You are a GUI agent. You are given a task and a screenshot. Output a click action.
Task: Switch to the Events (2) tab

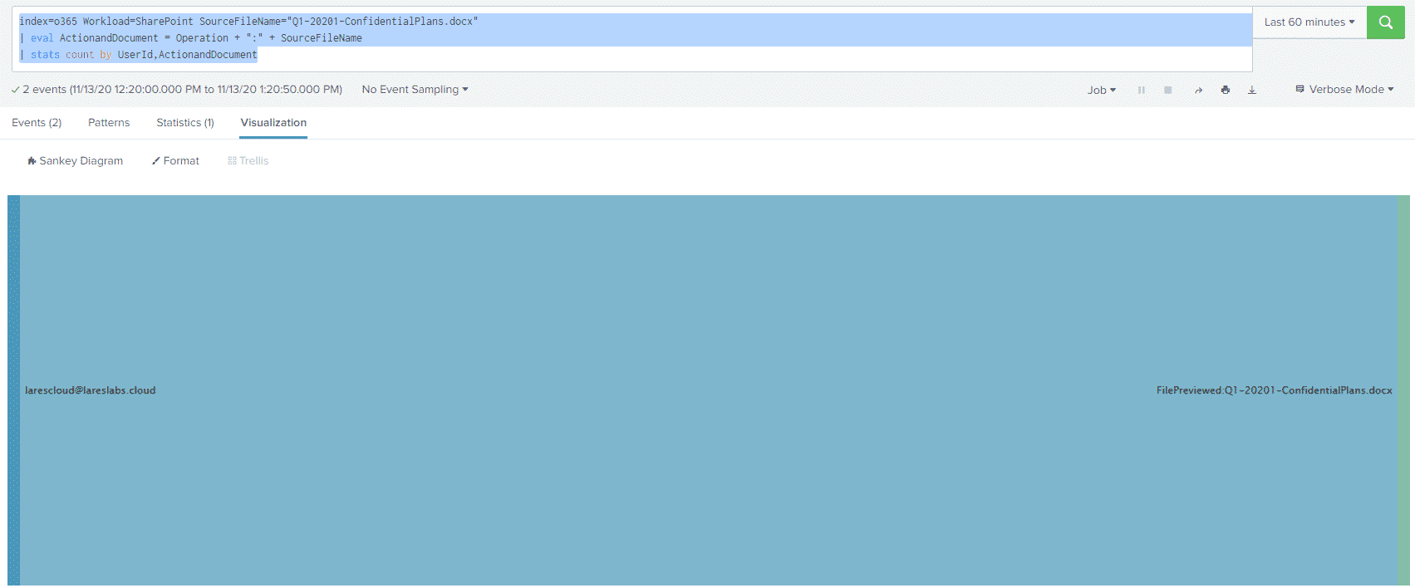click(37, 123)
